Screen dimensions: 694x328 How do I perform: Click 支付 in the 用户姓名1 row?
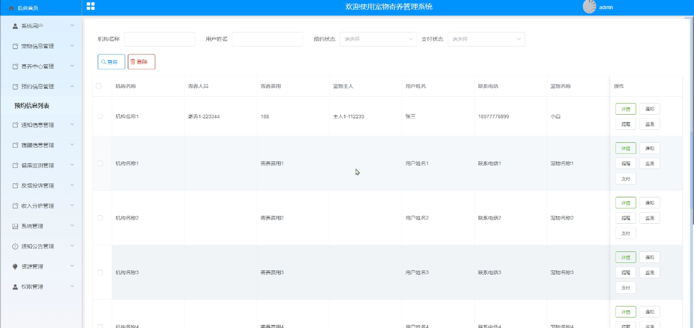click(625, 178)
